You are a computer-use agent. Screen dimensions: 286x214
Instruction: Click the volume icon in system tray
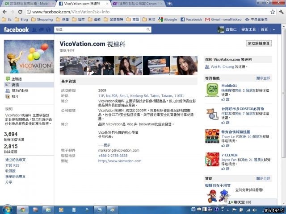255,210
